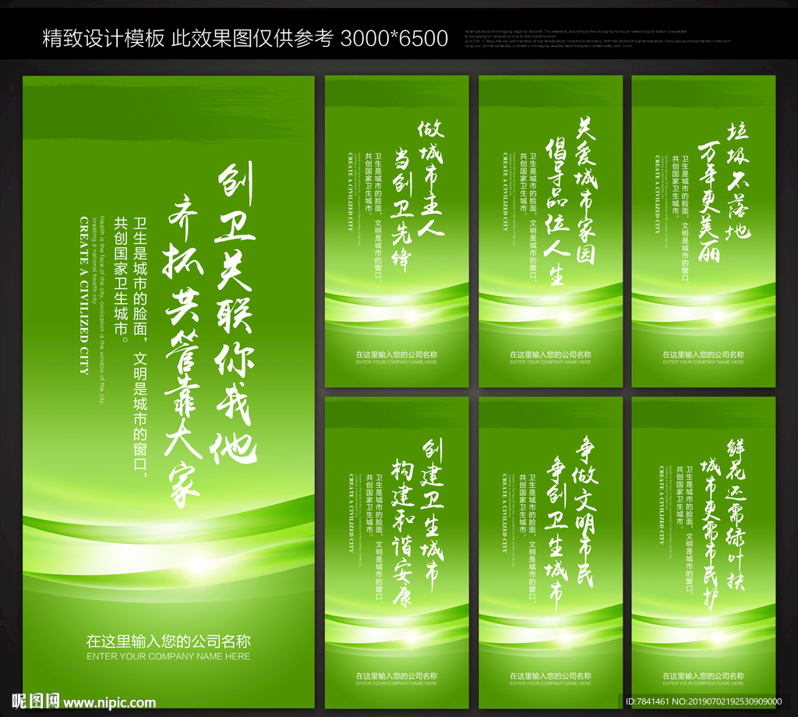The height and width of the screenshot is (717, 798).
Task: Click the 'ID:7841461 NO:20190702192530909000' text
Action: pos(704,701)
